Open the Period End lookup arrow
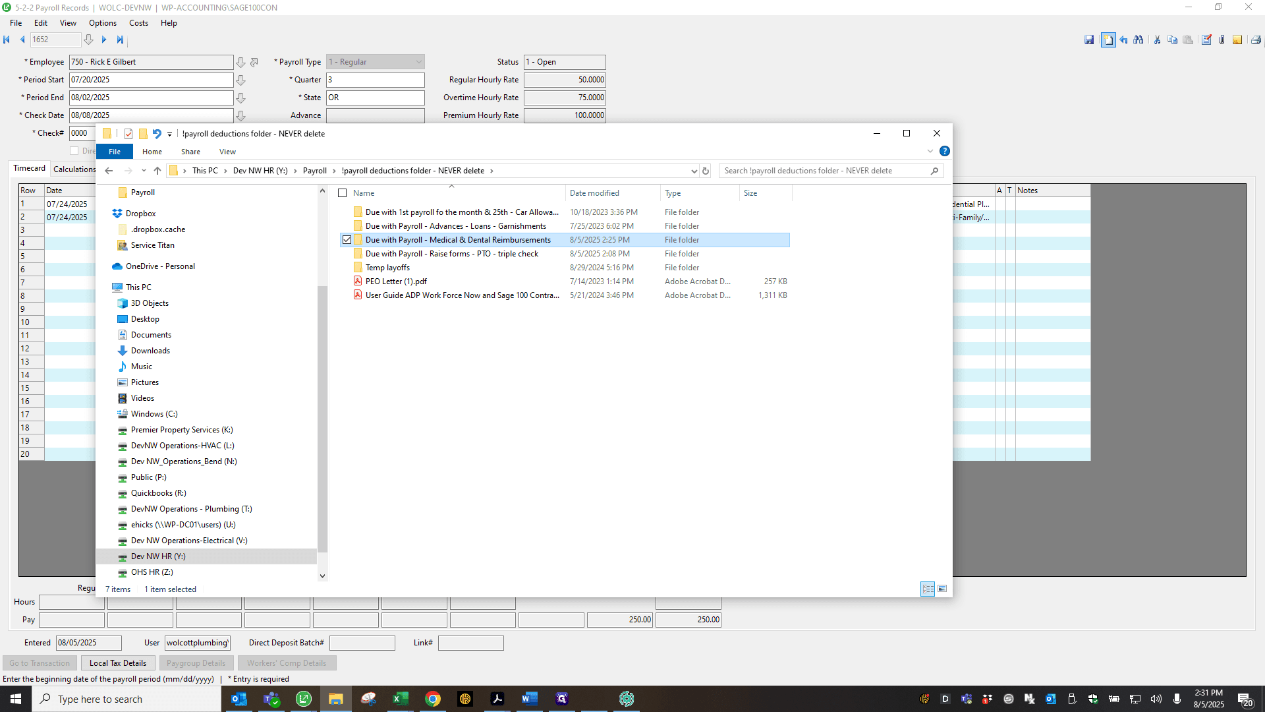This screenshot has width=1265, height=712. [241, 98]
